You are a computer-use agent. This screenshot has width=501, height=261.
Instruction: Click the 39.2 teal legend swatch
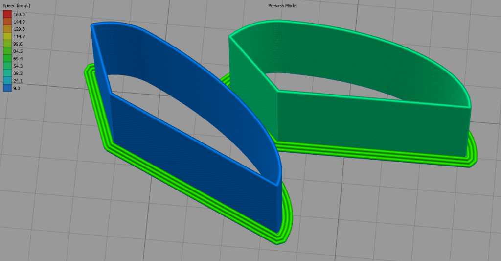[7, 73]
